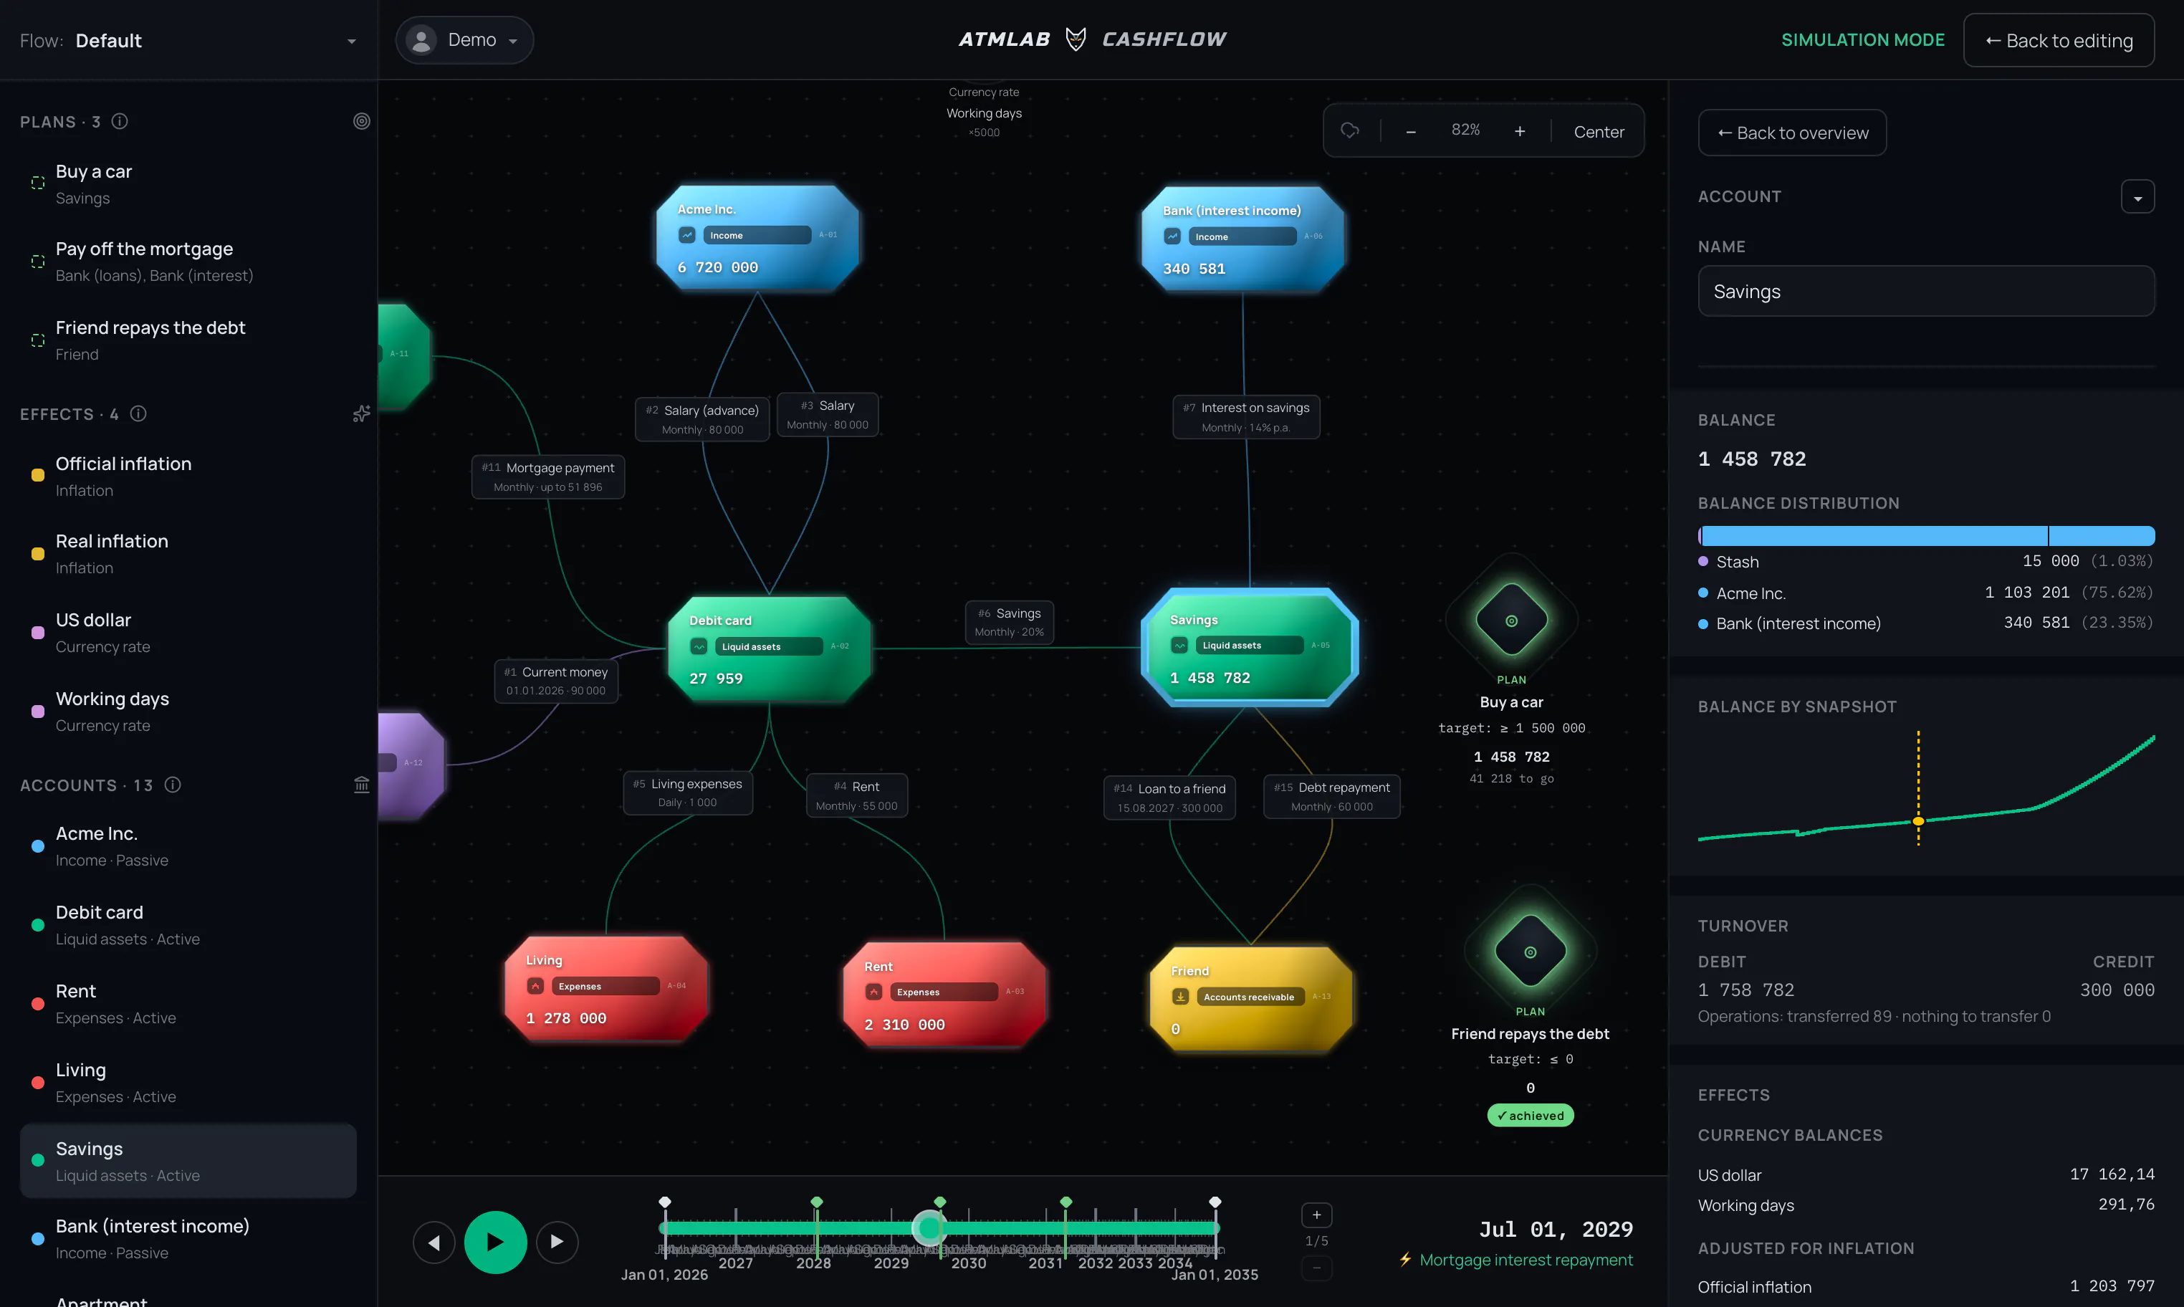Select the Pay off the mortgage plan
Viewport: 2184px width, 1307px height.
pos(188,262)
